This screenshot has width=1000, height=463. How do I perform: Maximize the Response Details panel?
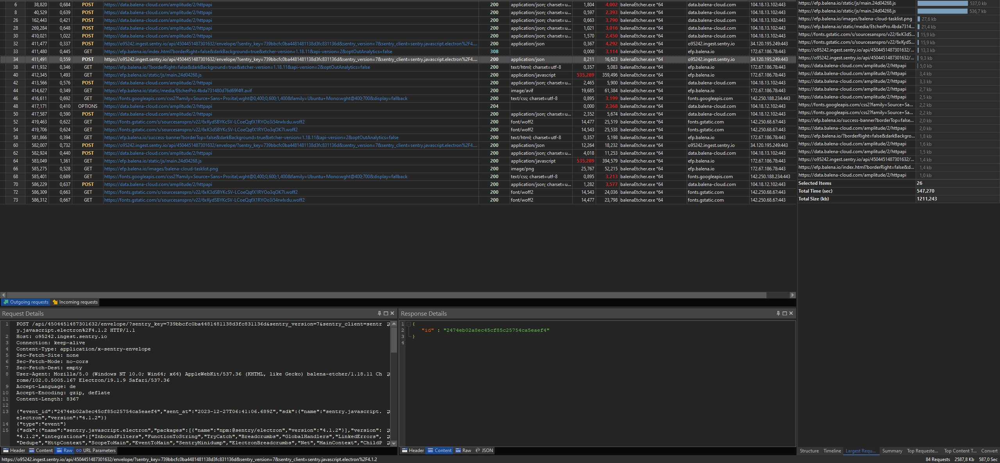785,313
